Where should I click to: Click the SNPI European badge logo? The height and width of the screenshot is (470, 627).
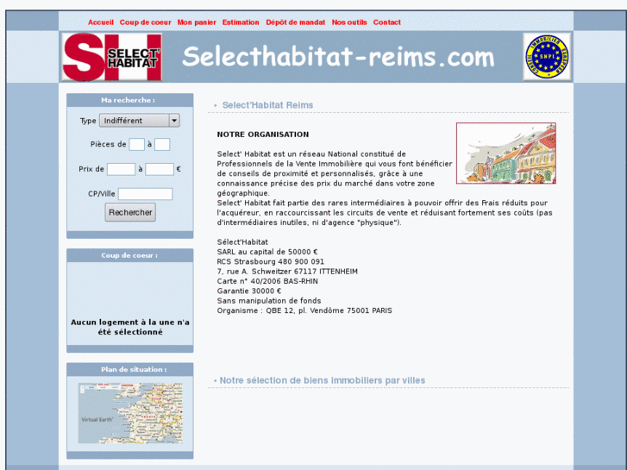click(x=547, y=56)
